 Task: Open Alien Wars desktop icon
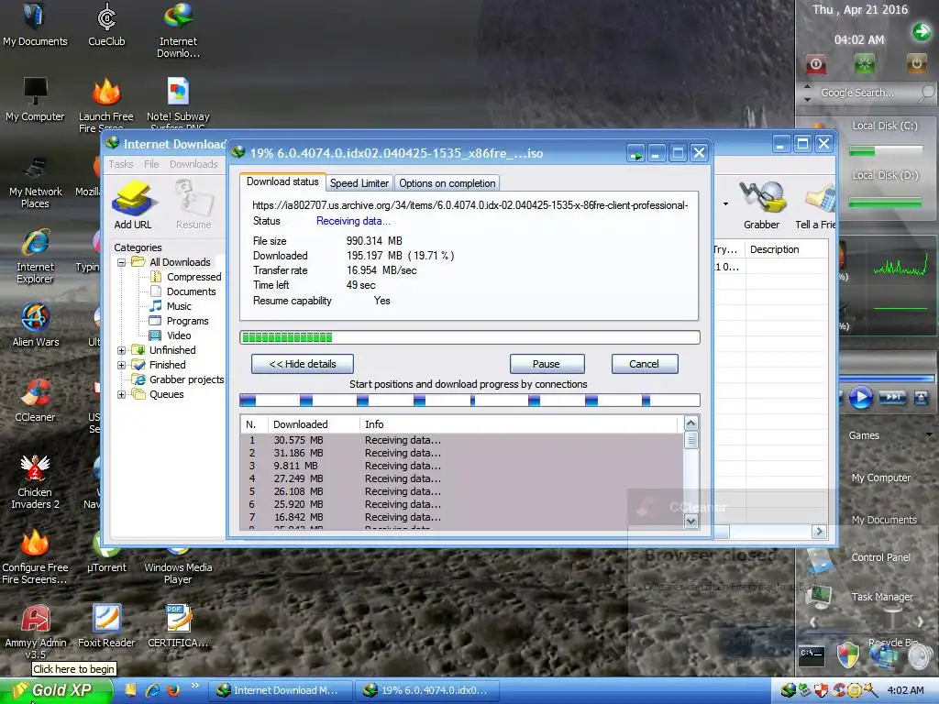click(36, 325)
